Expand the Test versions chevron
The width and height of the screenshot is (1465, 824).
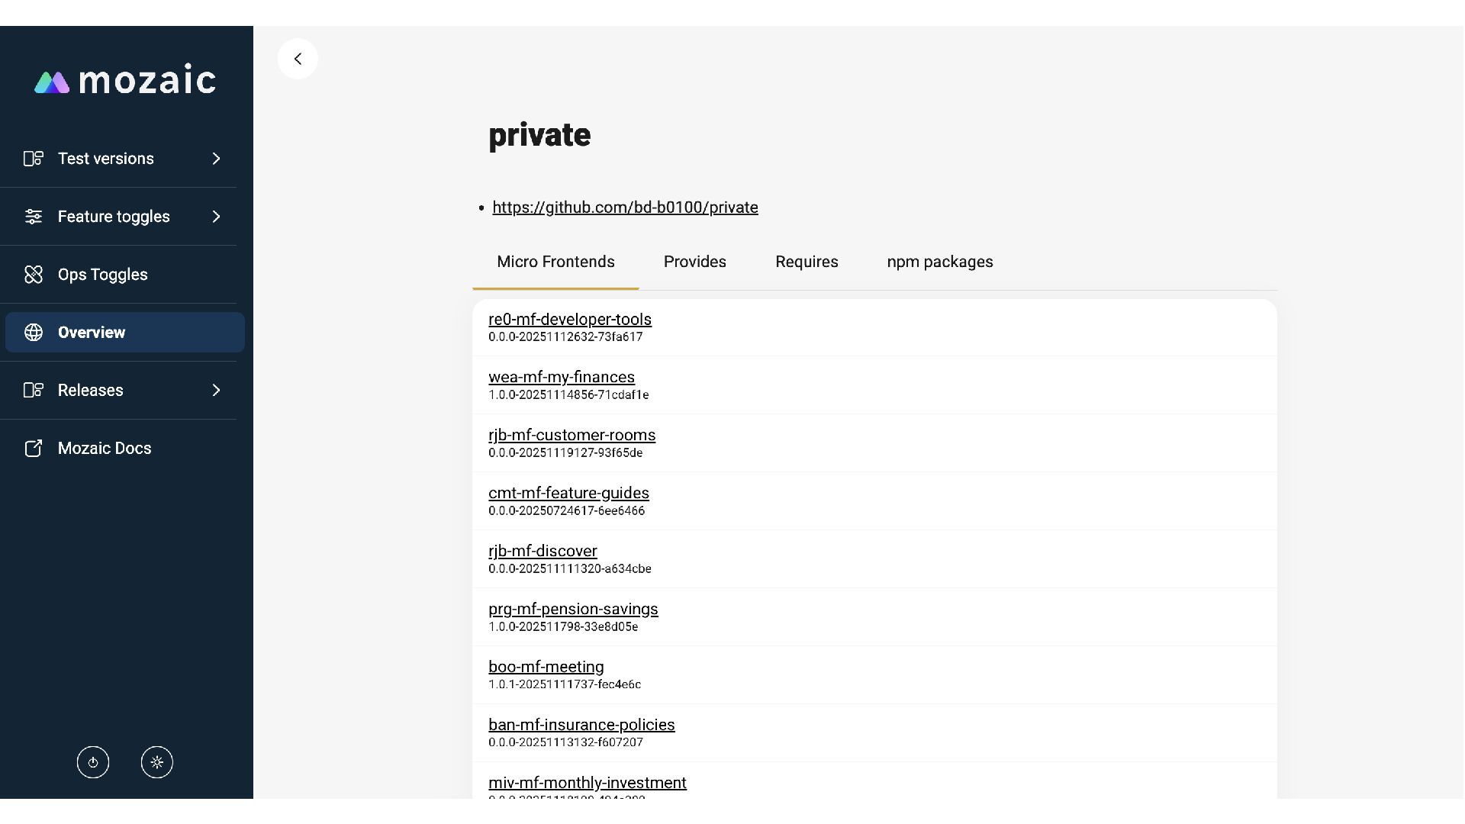coord(216,159)
